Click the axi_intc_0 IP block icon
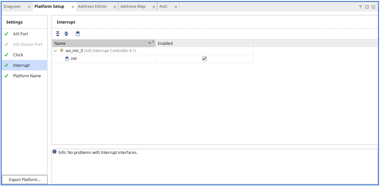This screenshot has height=187, width=380. [x=61, y=51]
